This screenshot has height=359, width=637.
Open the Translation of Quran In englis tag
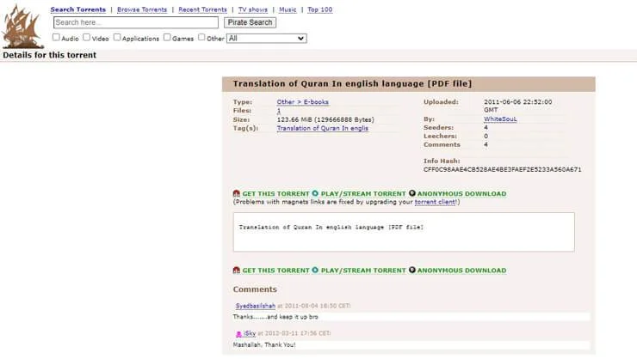323,128
